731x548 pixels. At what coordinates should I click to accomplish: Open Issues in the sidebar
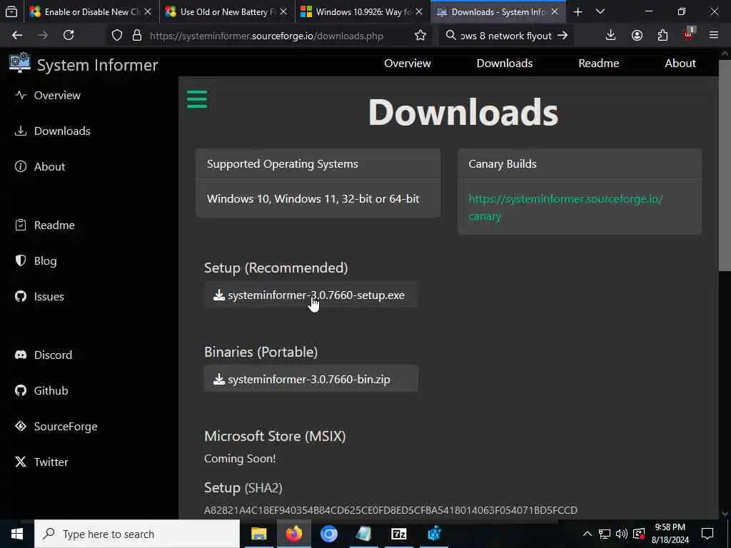(x=39, y=296)
